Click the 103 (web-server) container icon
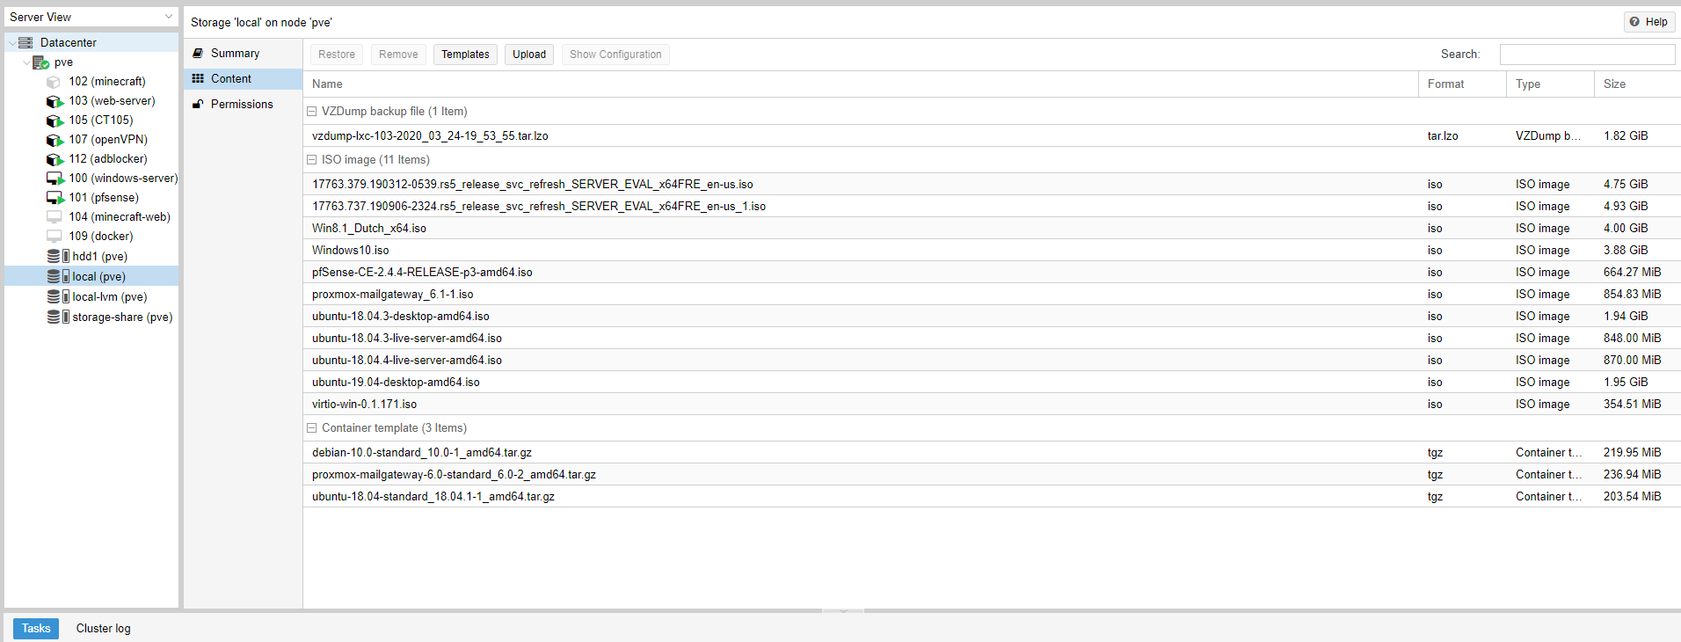 click(x=55, y=101)
